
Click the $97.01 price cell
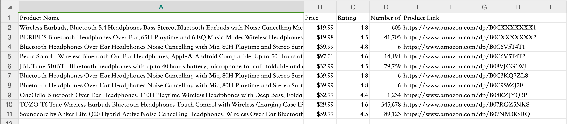click(x=320, y=56)
